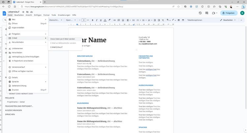Open the account avatar R
This screenshot has width=247, height=133.
point(242,13)
